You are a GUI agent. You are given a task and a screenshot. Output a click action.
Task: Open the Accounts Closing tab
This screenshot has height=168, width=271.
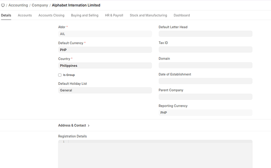(x=51, y=15)
